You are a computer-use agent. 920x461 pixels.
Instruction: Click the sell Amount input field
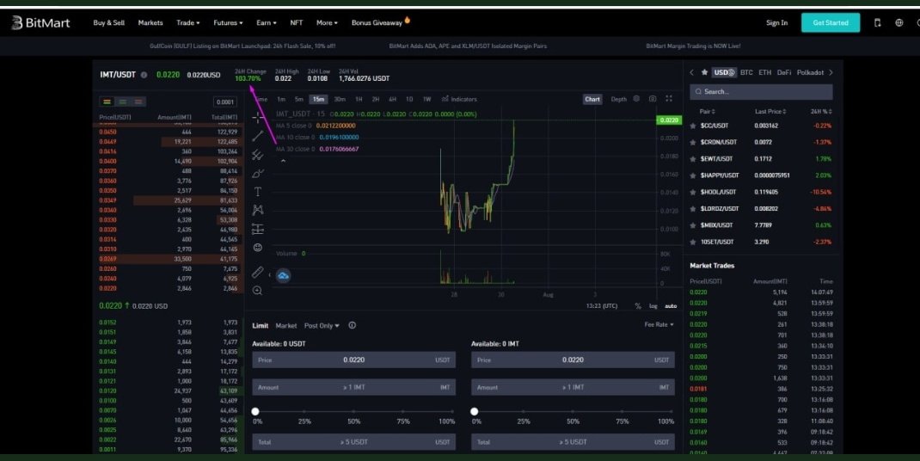click(573, 388)
